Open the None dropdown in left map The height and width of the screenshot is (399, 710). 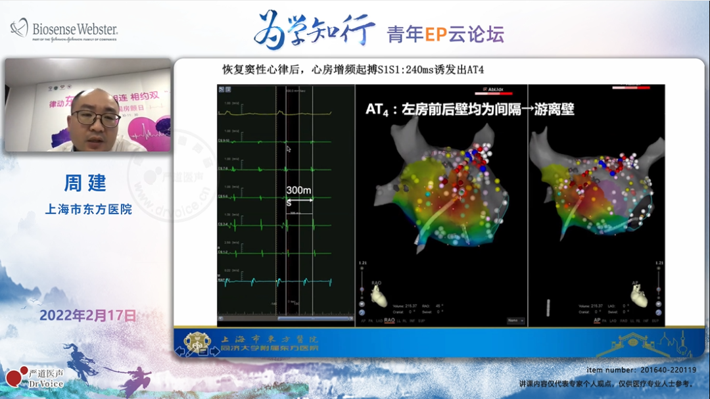coord(515,320)
